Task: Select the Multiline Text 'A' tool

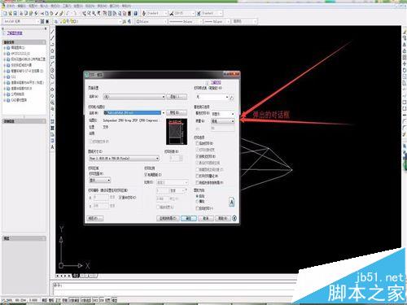Action: point(52,147)
